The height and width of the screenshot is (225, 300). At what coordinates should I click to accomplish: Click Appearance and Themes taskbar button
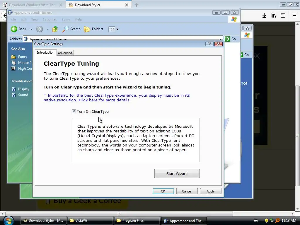(x=184, y=221)
